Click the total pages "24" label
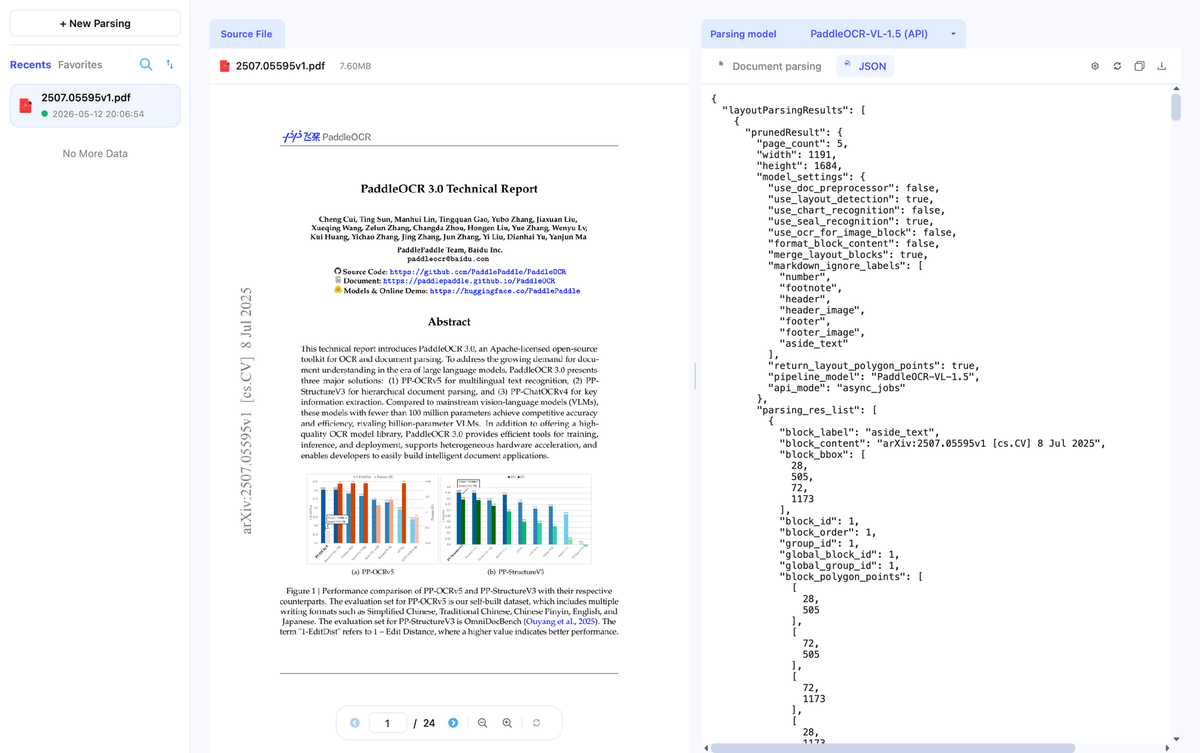Image resolution: width=1200 pixels, height=753 pixels. [x=429, y=723]
